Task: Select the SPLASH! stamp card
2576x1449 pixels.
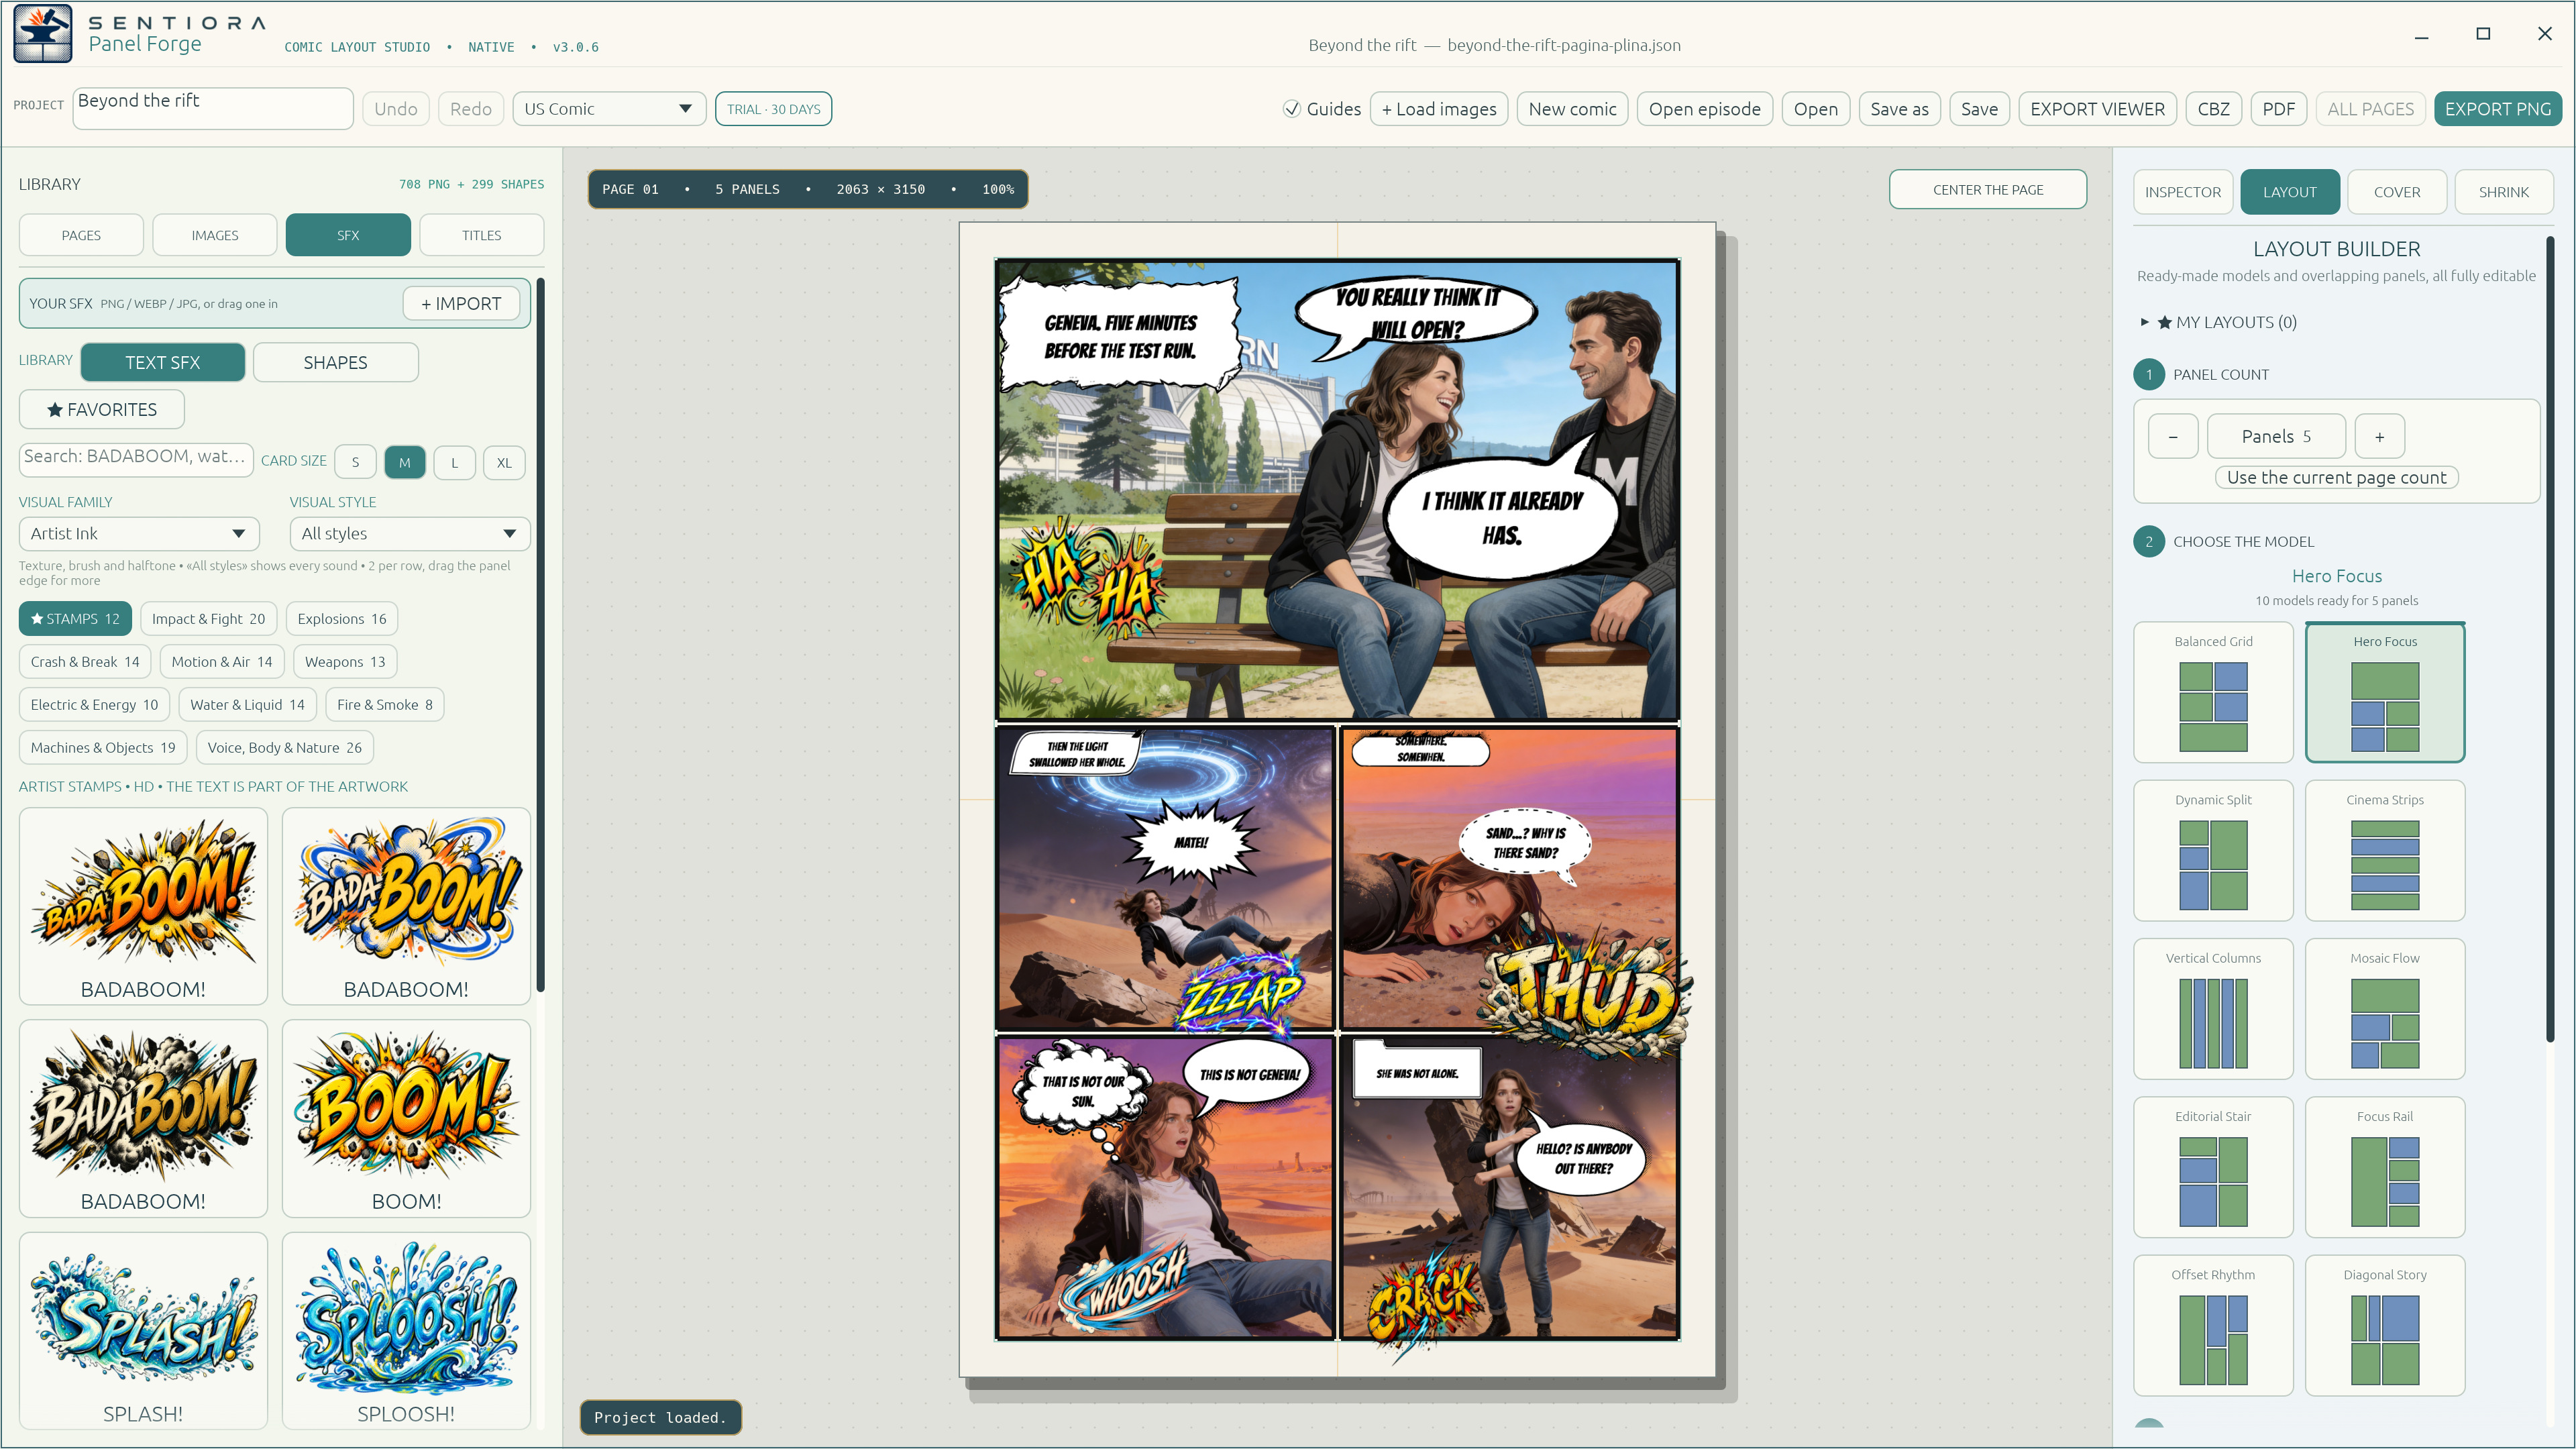Action: coord(143,1330)
